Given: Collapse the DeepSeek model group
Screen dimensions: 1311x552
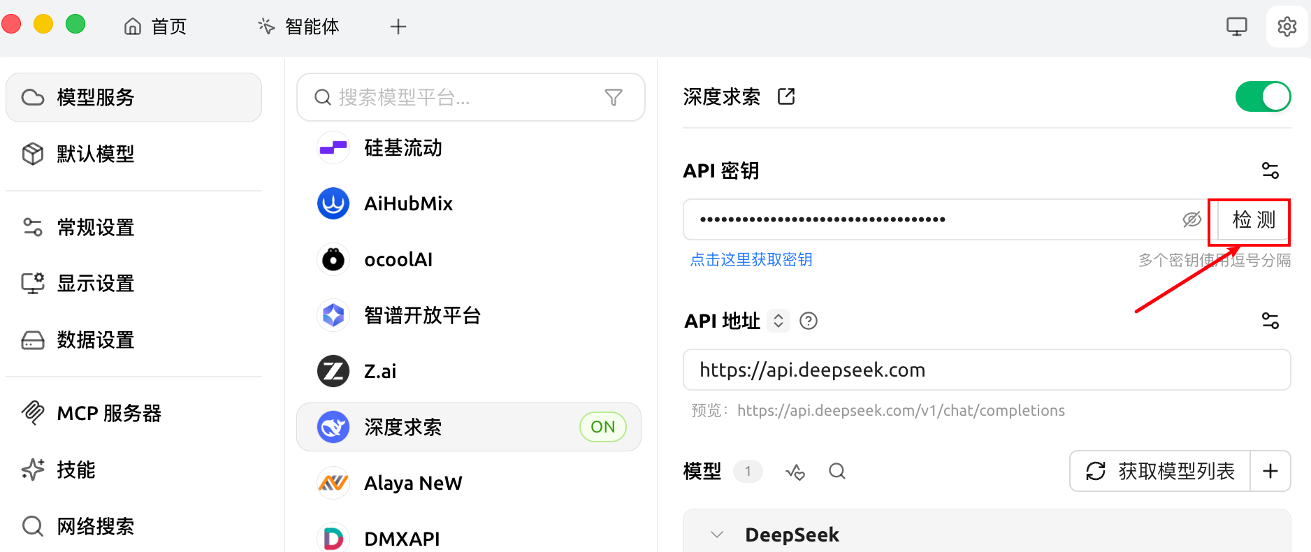Looking at the screenshot, I should [716, 535].
